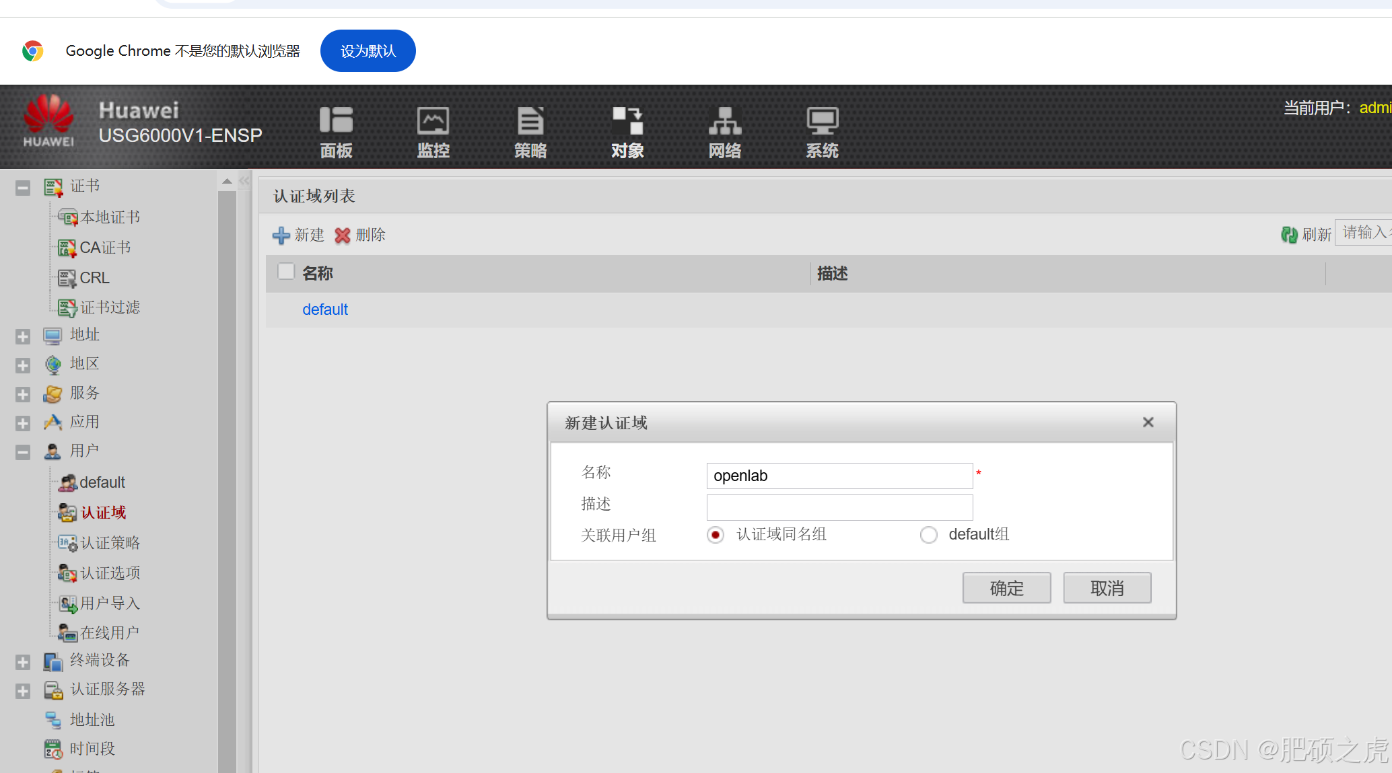
Task: Select the default组 radio button
Action: click(x=928, y=535)
